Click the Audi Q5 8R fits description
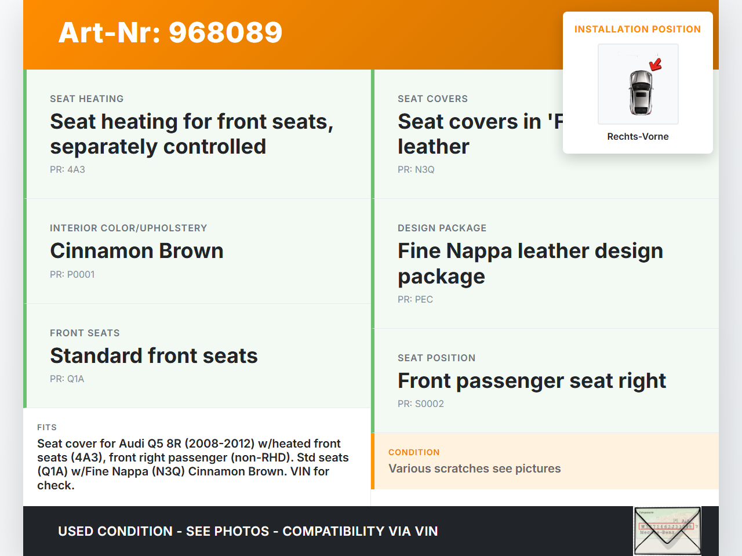Viewport: 742px width, 556px height. 192,464
